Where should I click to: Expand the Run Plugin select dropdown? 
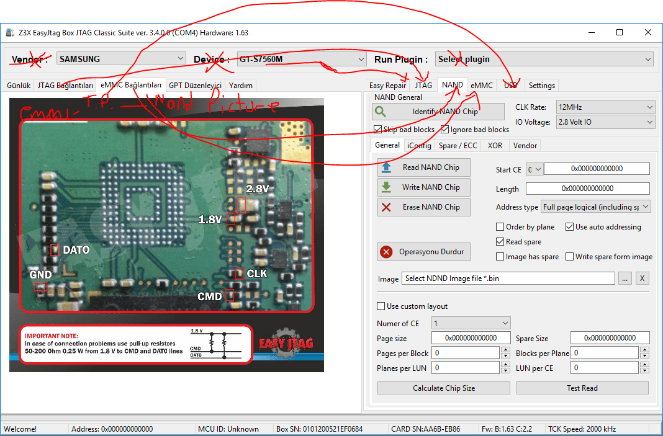pyautogui.click(x=544, y=60)
